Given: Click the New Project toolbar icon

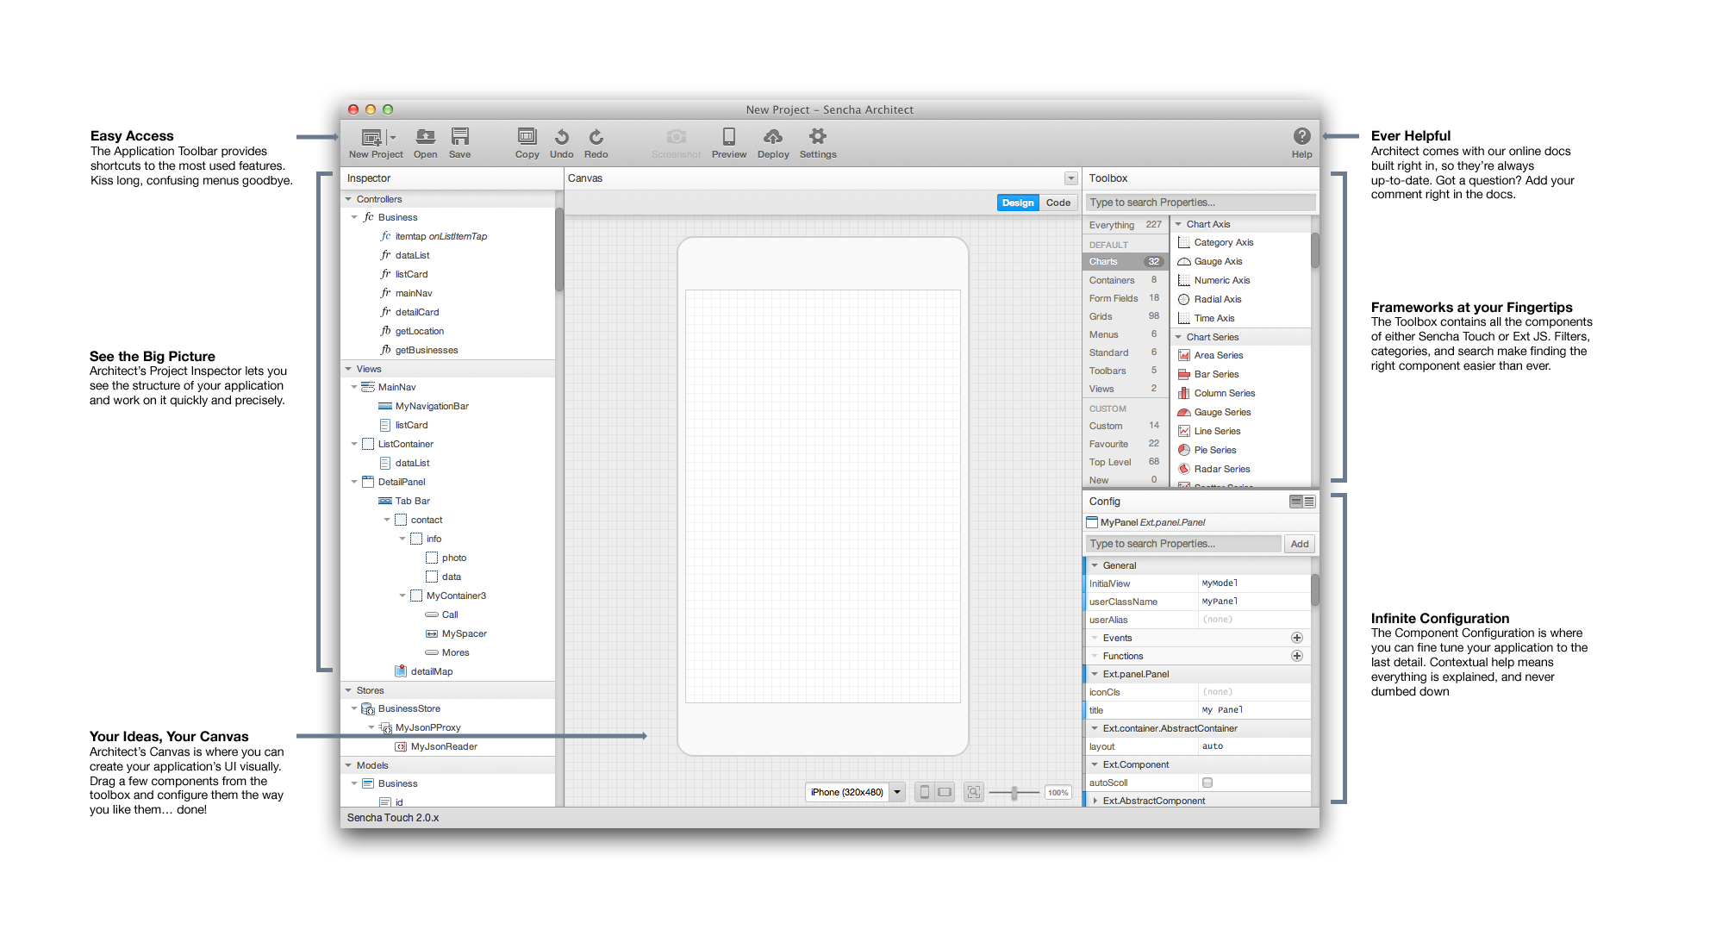Looking at the screenshot, I should [372, 138].
